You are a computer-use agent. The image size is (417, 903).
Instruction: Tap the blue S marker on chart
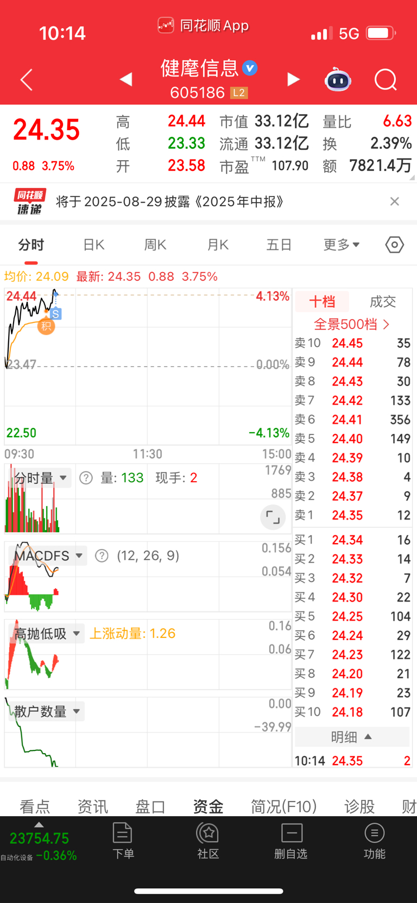(x=55, y=313)
